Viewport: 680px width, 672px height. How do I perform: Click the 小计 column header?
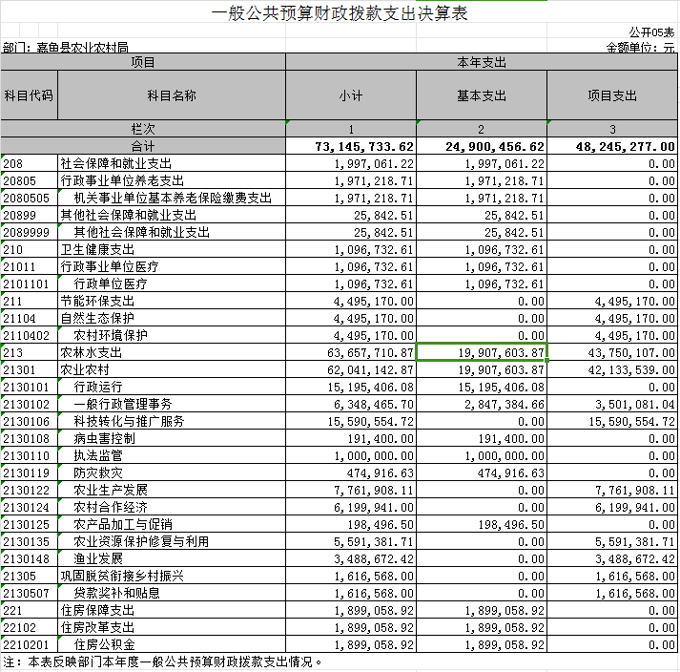(x=351, y=95)
